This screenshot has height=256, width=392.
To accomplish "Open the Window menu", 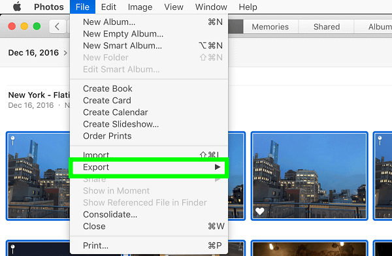I will pyautogui.click(x=211, y=7).
